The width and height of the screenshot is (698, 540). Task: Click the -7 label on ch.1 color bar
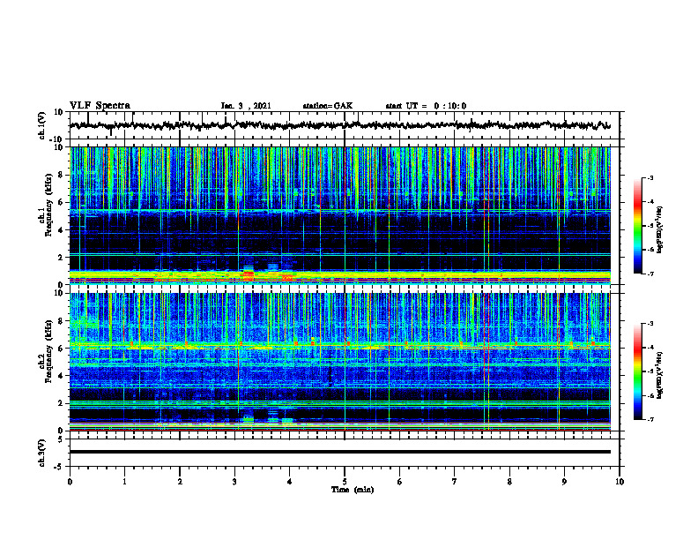[x=650, y=274]
